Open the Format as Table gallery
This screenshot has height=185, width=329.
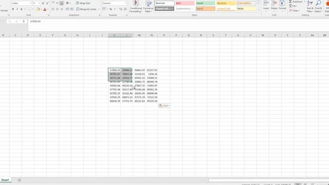tap(148, 7)
